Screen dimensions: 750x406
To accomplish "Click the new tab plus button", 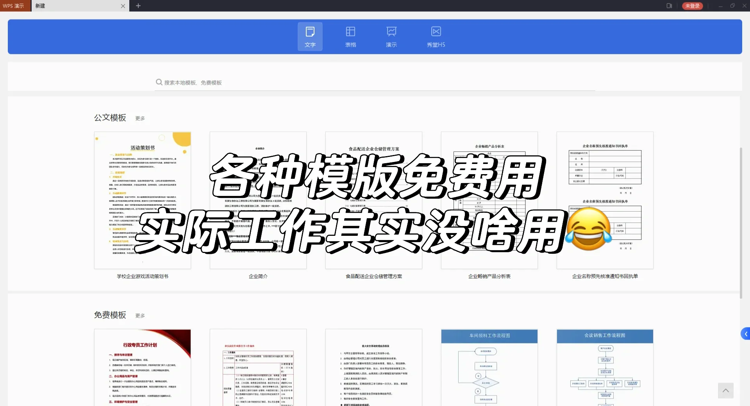I will (x=138, y=6).
